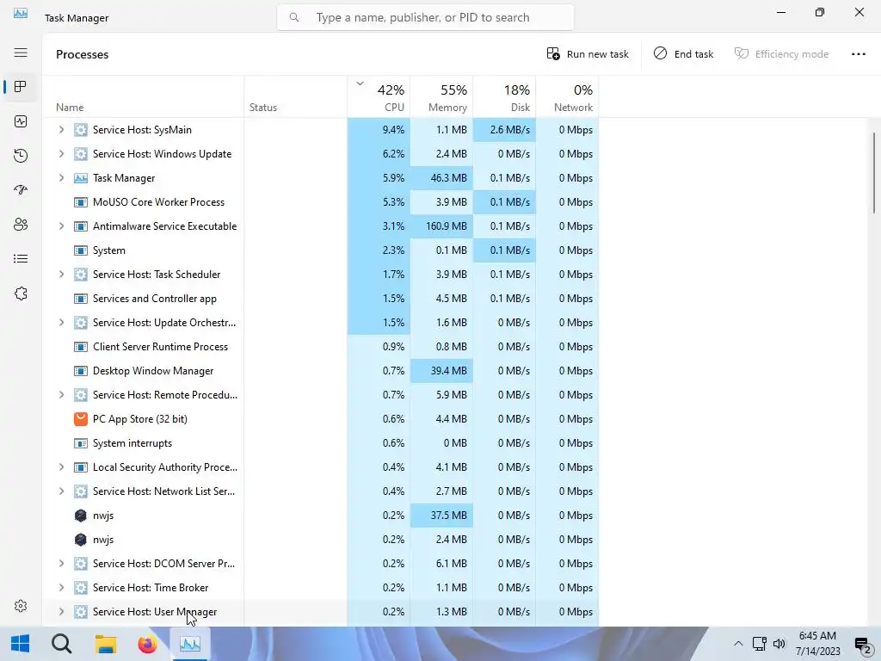Screen dimensions: 881x661
Task: Select Services and Controller app row
Action: [320, 299]
